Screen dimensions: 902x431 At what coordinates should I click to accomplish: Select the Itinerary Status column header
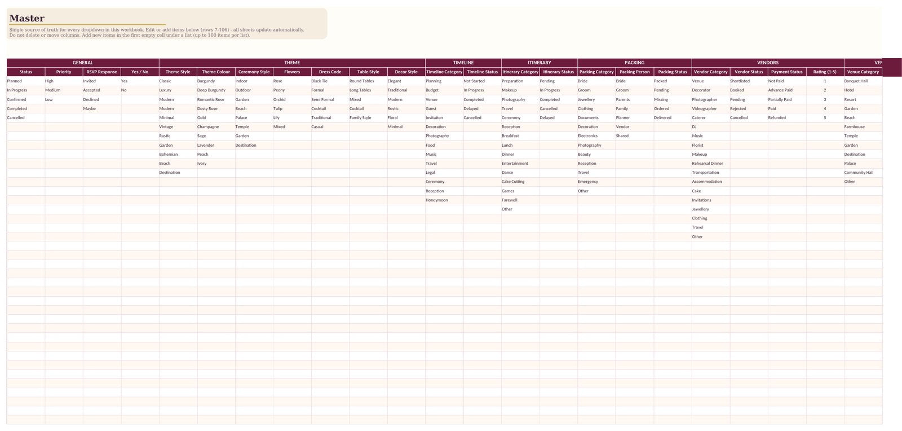(558, 72)
